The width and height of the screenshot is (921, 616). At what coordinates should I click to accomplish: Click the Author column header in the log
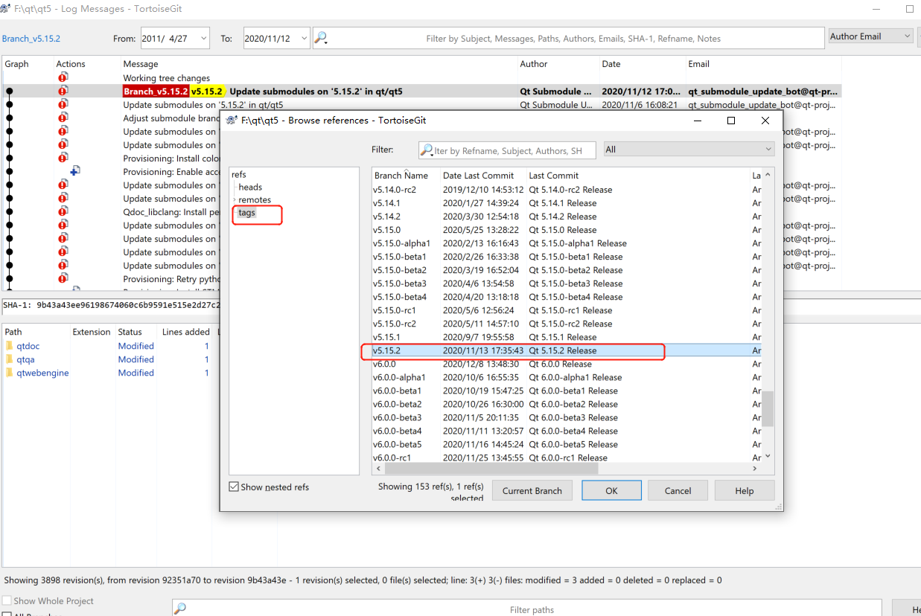558,64
